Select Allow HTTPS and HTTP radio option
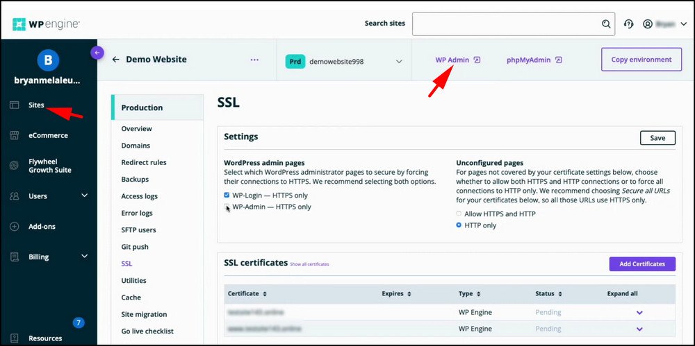Viewport: 695px width, 346px height. point(459,214)
